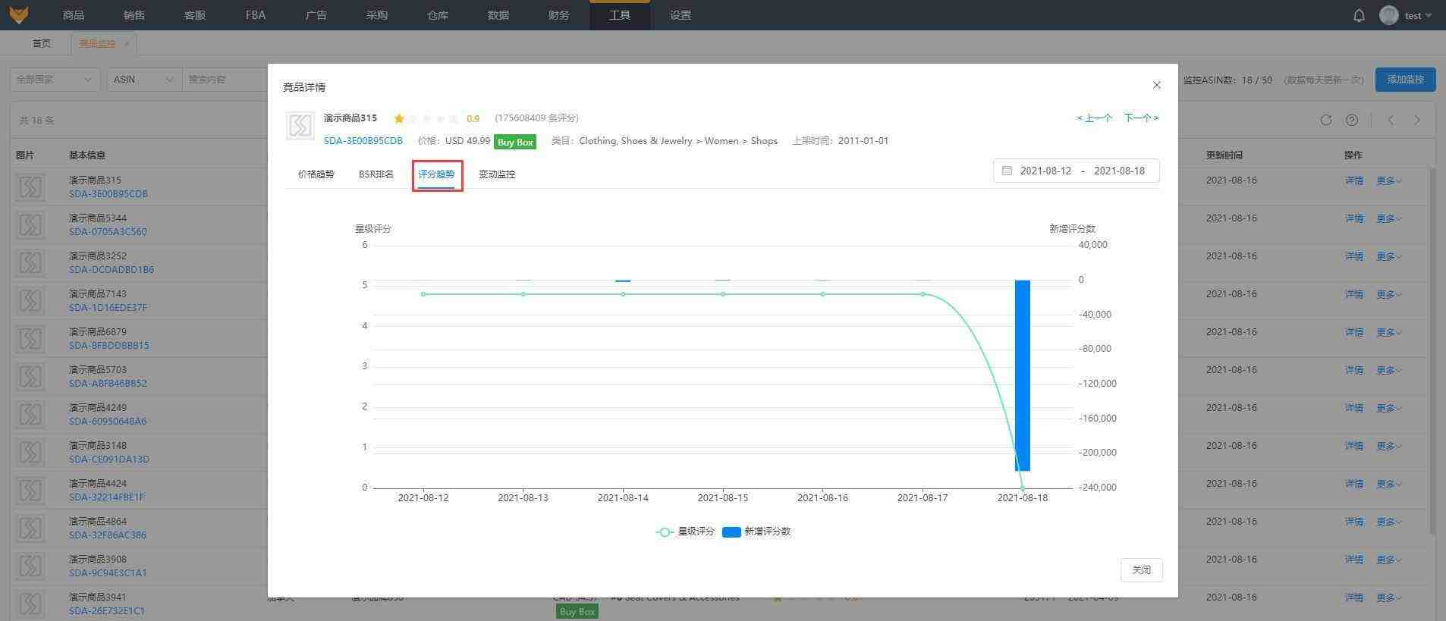
Task: Click the calendar icon in date range picker
Action: click(1007, 171)
